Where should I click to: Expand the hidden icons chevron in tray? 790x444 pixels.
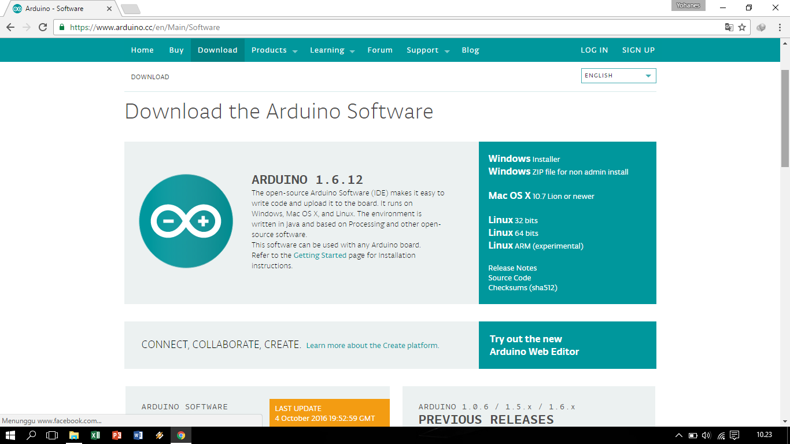click(678, 436)
